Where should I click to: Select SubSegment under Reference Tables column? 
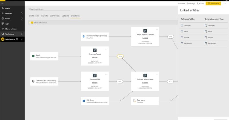188,43
